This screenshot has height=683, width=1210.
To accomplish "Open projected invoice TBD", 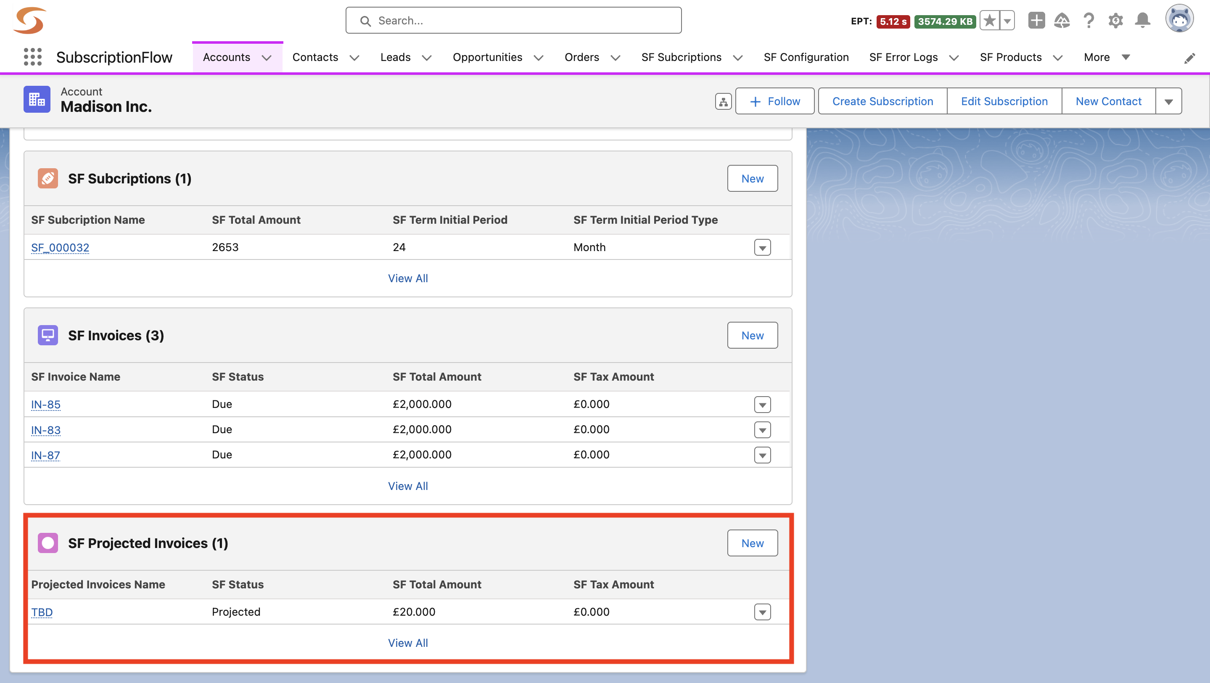I will [42, 612].
